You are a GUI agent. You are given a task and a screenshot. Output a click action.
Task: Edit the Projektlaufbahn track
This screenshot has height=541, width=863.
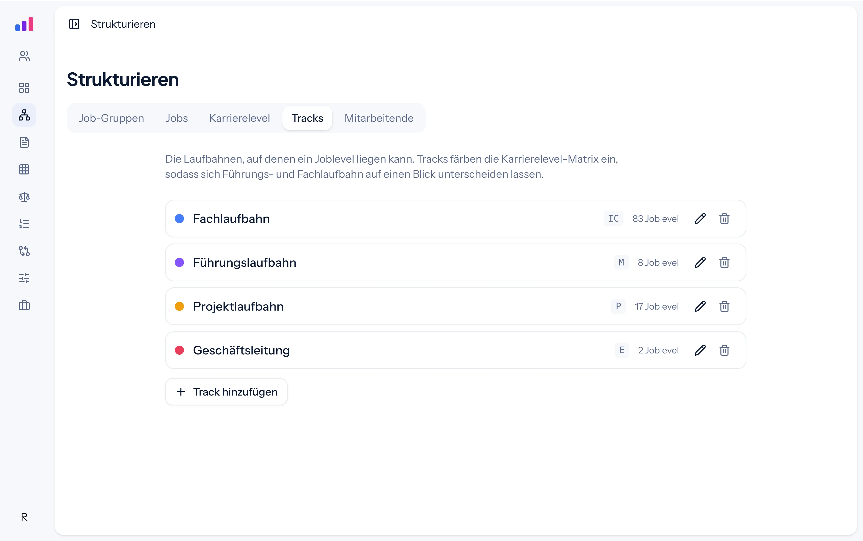point(700,306)
